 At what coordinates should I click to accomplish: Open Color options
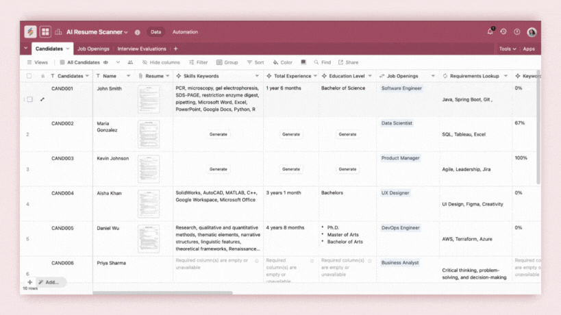point(283,62)
